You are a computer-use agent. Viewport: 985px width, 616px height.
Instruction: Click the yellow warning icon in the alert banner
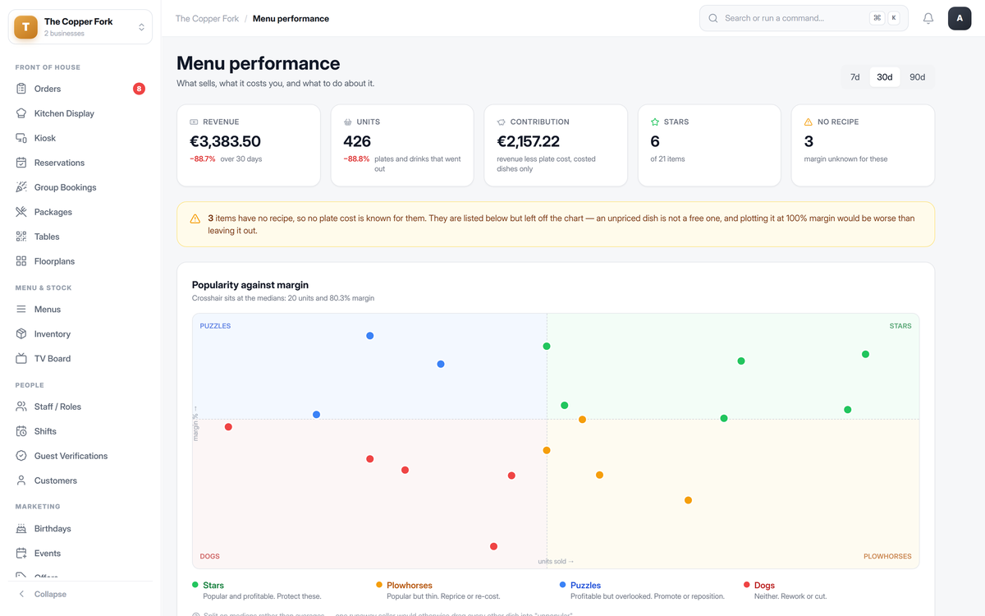pyautogui.click(x=195, y=218)
